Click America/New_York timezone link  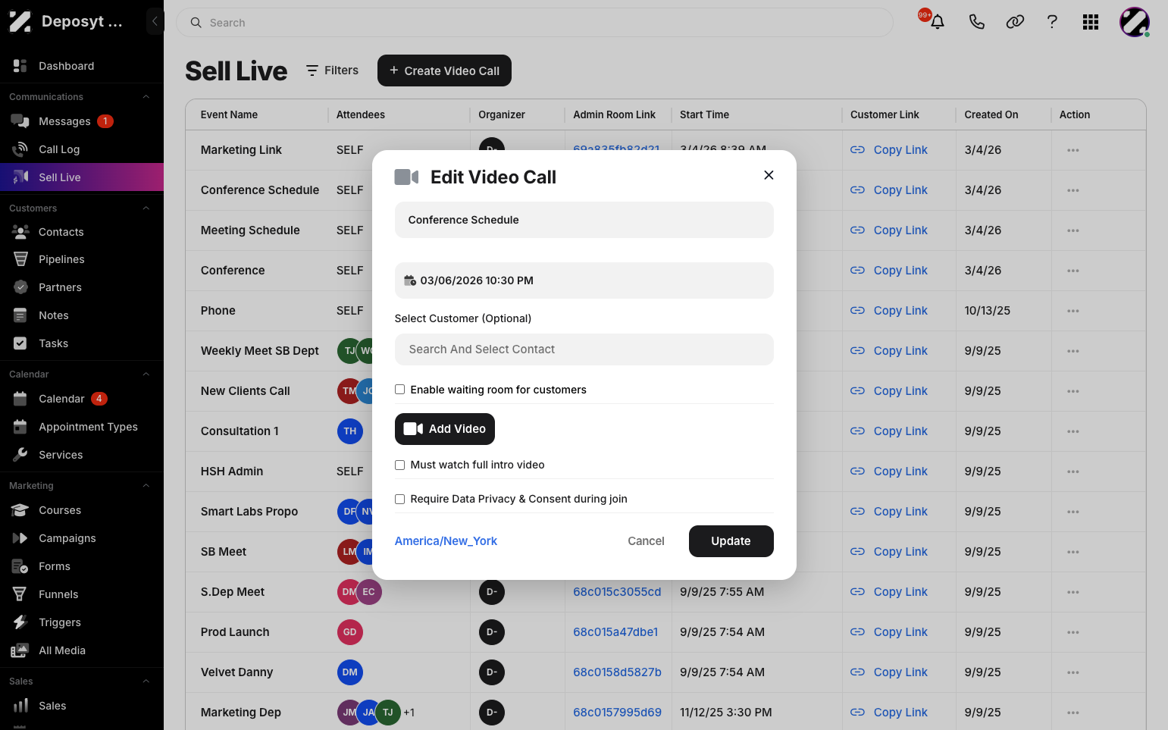[x=446, y=541]
